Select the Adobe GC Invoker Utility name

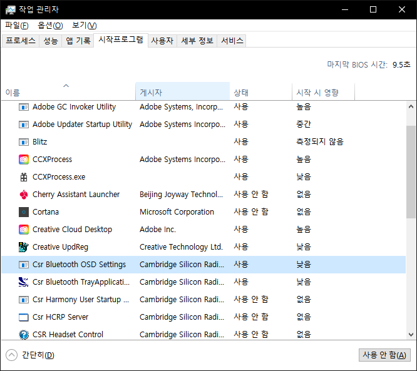coord(75,107)
